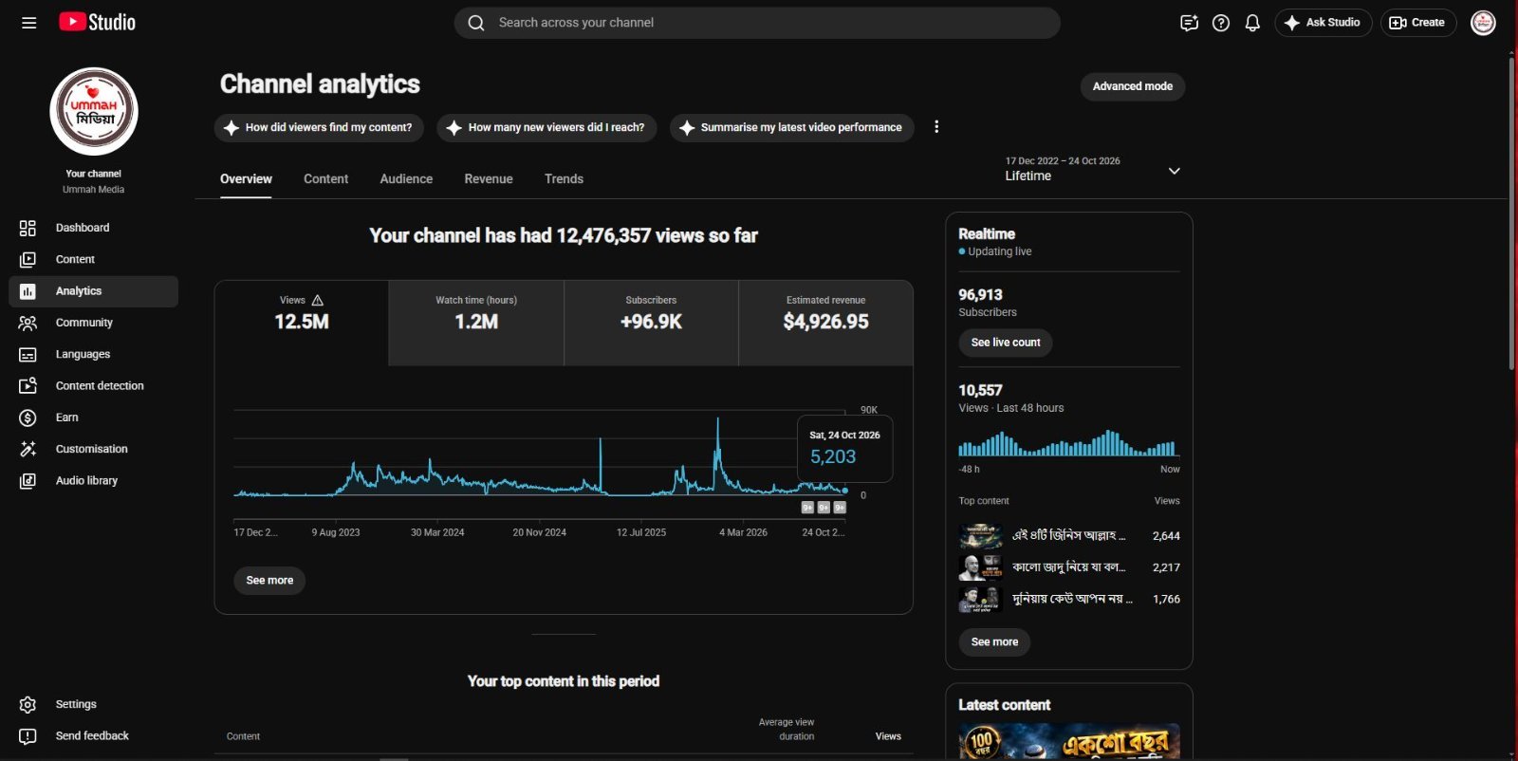Viewport: 1518px width, 761px height.
Task: Click See more in Realtime panel
Action: click(994, 642)
